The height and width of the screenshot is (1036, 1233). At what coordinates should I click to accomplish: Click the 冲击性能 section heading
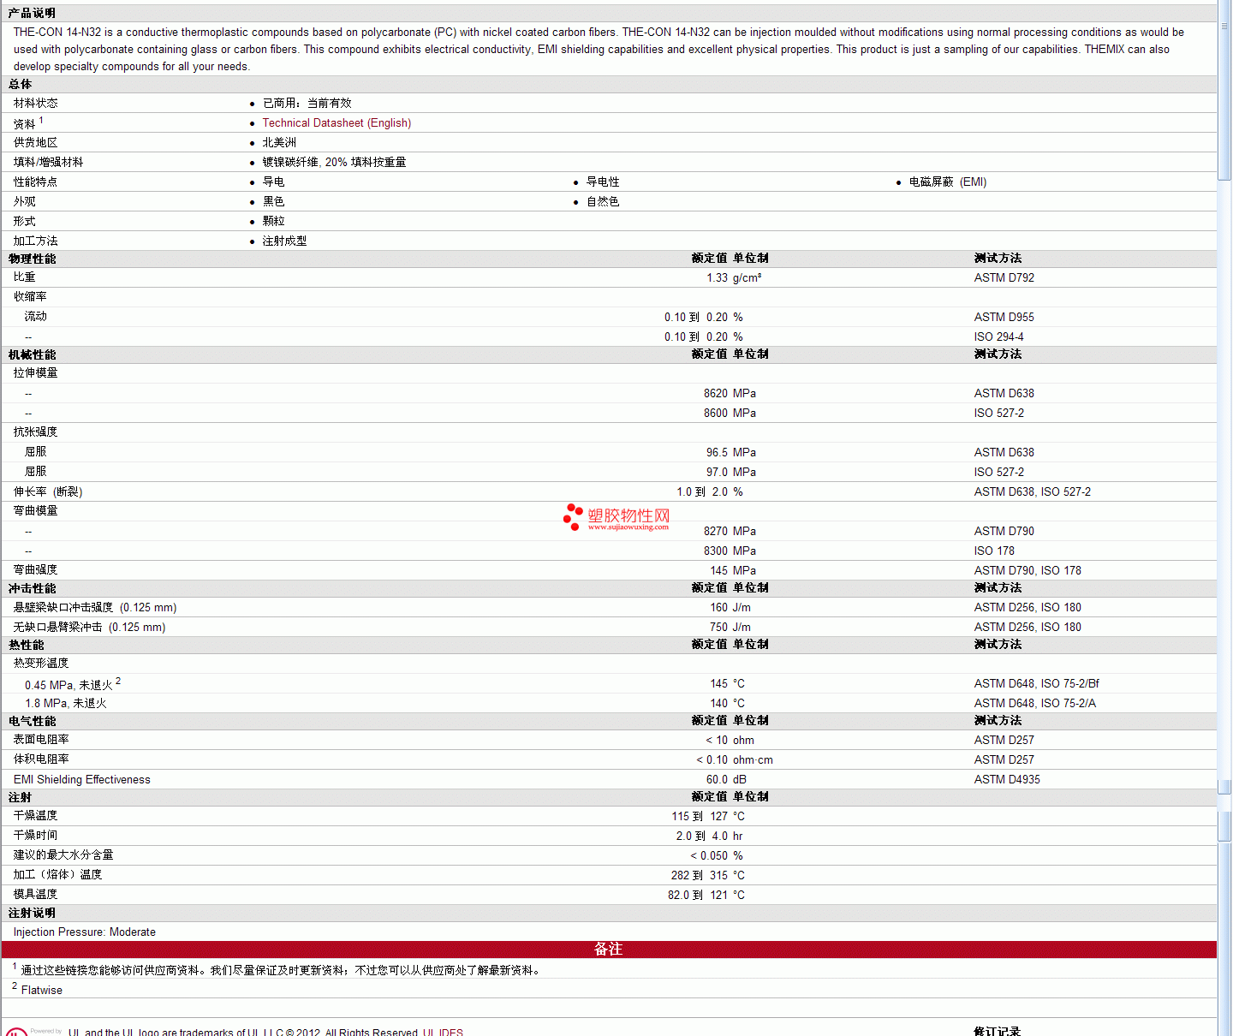pyautogui.click(x=33, y=588)
